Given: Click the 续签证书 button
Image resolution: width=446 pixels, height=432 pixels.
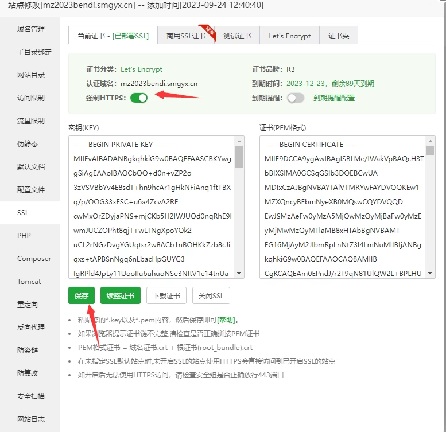Looking at the screenshot, I should click(x=121, y=295).
